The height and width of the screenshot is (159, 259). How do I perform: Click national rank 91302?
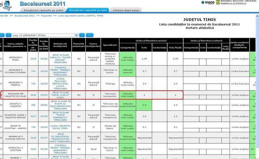44,59
